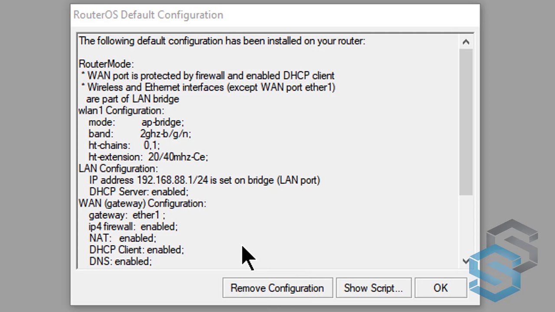The image size is (555, 312).
Task: Click the 'DHCP Client: enabled;' line
Action: 137,250
